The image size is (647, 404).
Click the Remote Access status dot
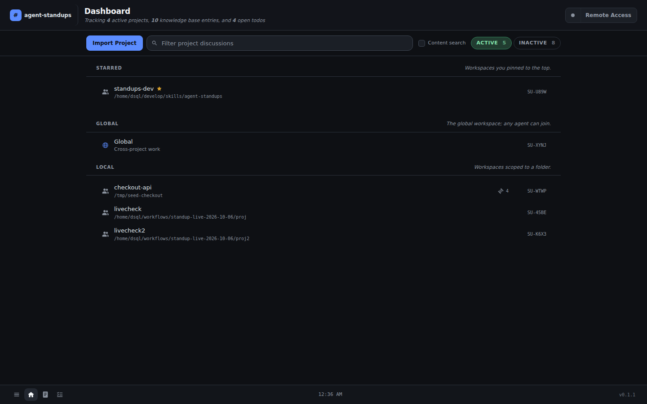[x=573, y=15]
